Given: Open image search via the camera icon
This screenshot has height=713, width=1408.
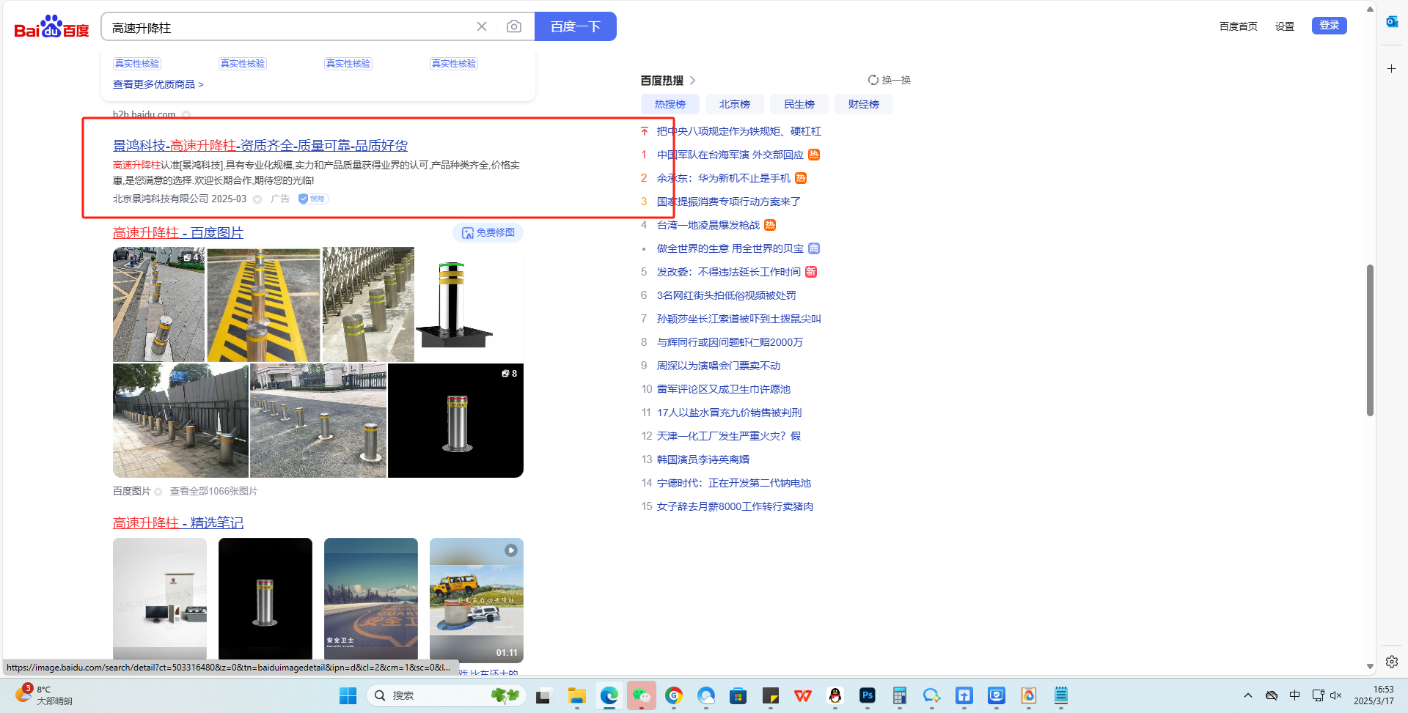Looking at the screenshot, I should [x=514, y=26].
